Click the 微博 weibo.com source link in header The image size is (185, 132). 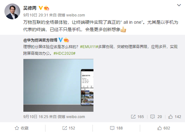pos(71,15)
